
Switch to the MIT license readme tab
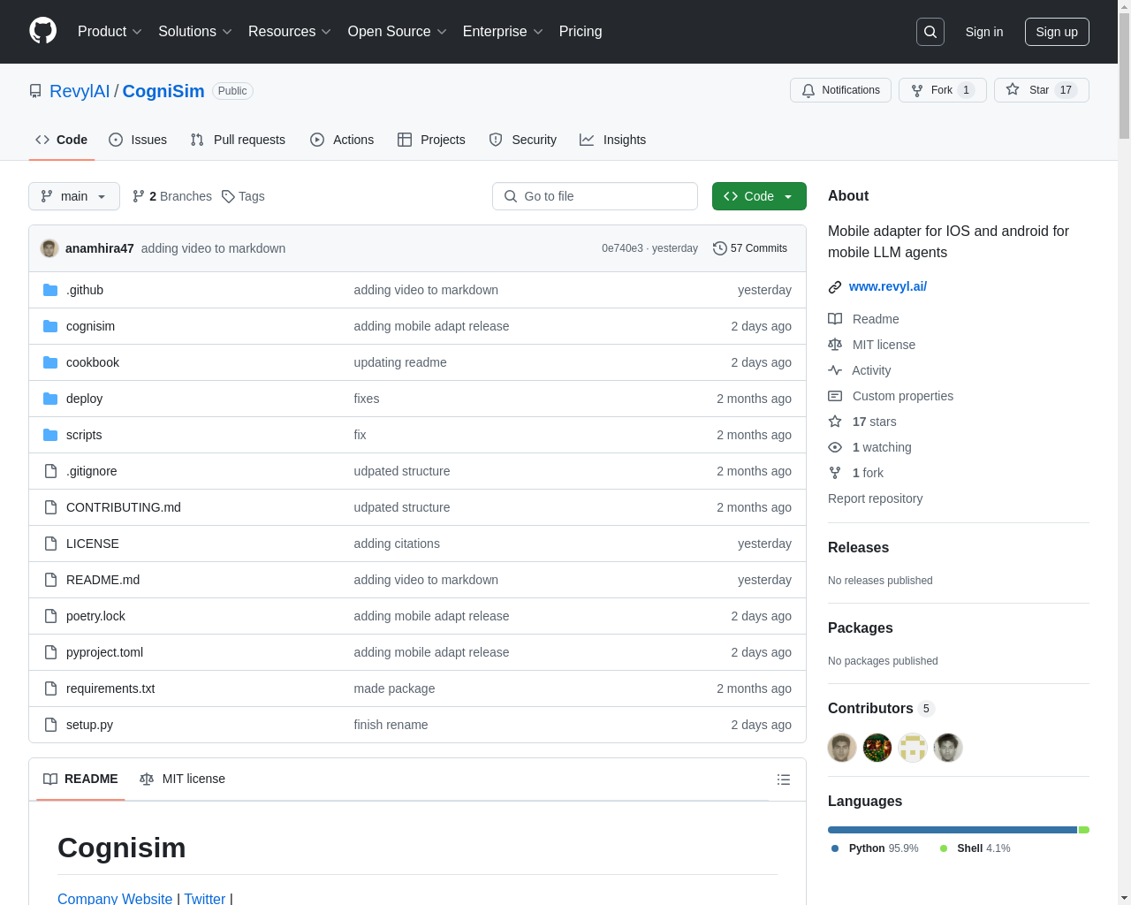coord(183,779)
